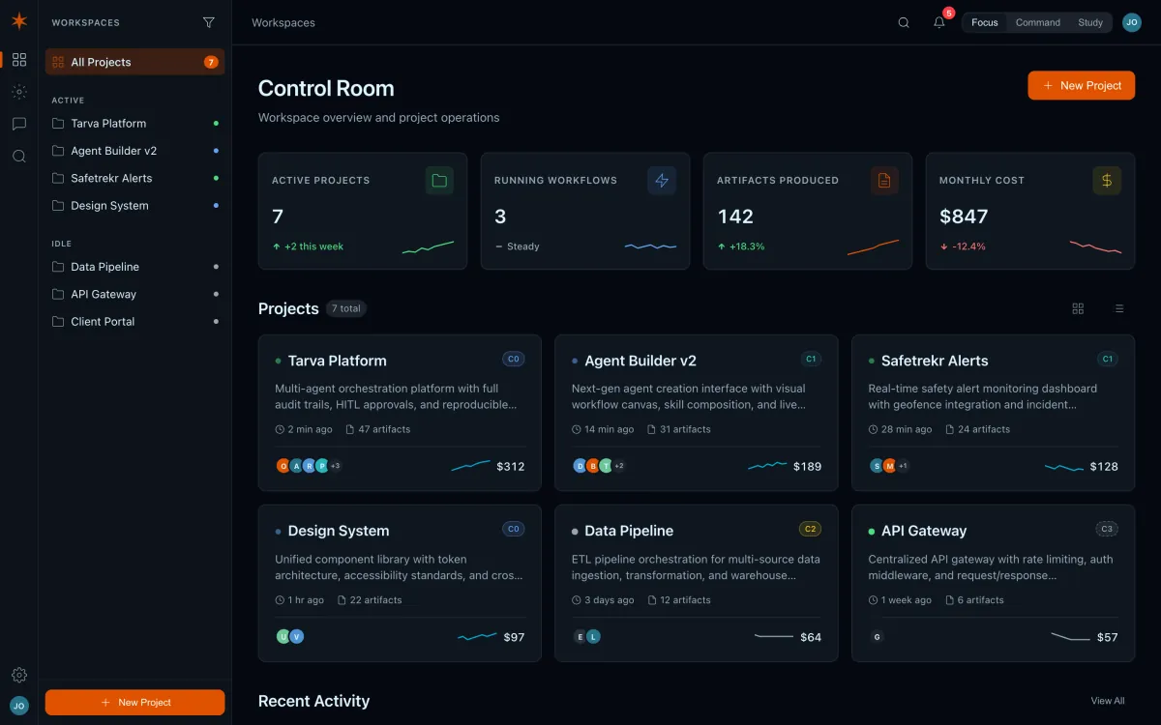The image size is (1161, 725).
Task: Click the JO avatar at bottom left
Action: (18, 706)
